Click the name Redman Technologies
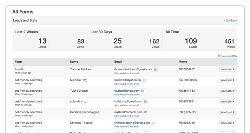Image resolution: width=250 pixels, height=133 pixels. pos(85,112)
